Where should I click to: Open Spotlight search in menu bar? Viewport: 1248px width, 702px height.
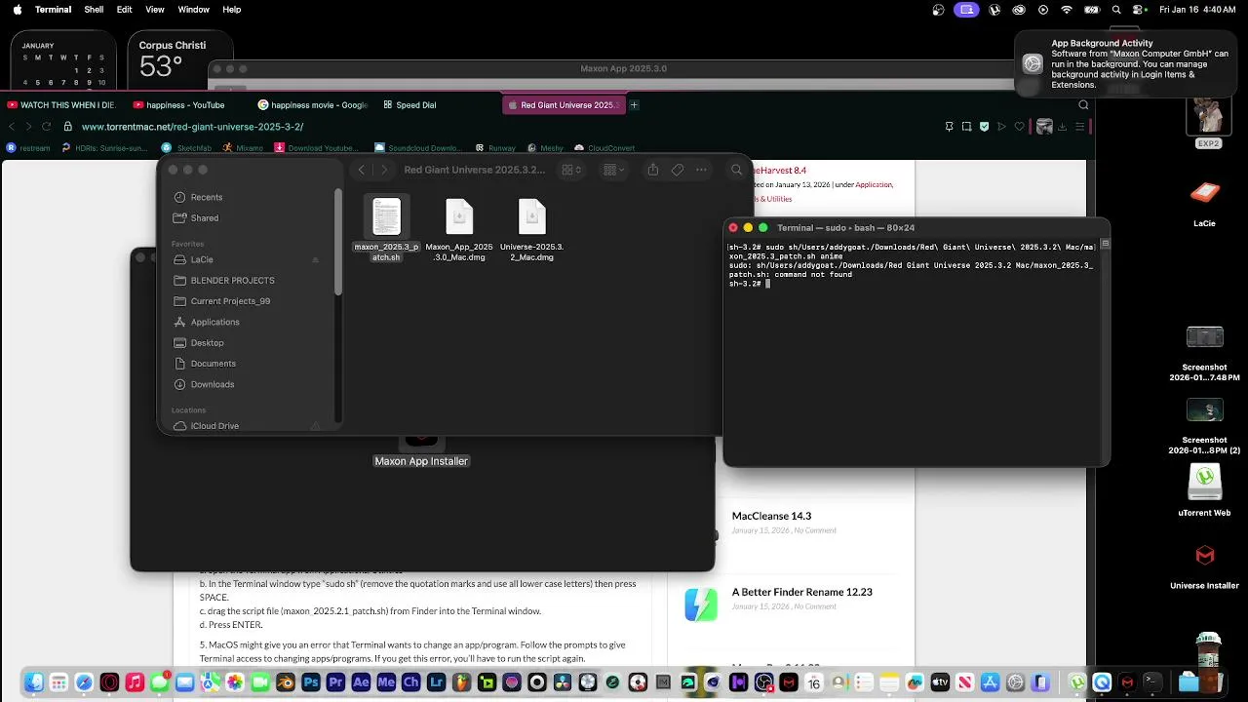1116,10
